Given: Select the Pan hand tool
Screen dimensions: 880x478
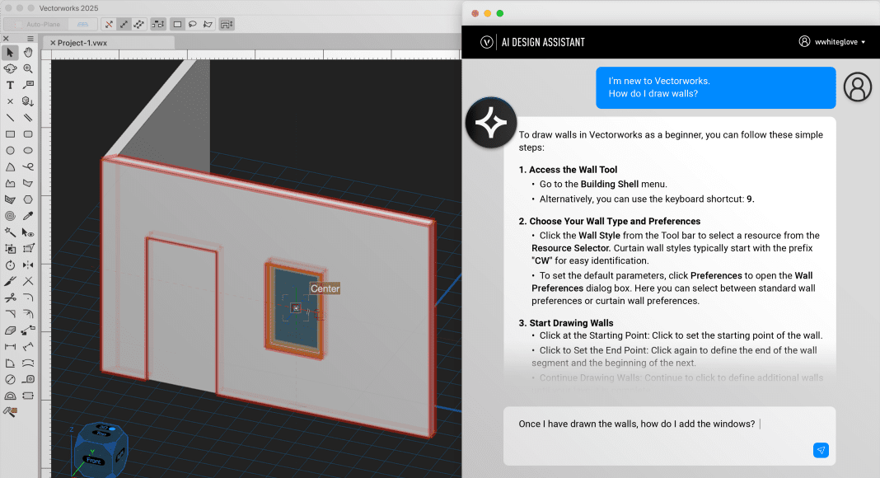Looking at the screenshot, I should pos(28,54).
